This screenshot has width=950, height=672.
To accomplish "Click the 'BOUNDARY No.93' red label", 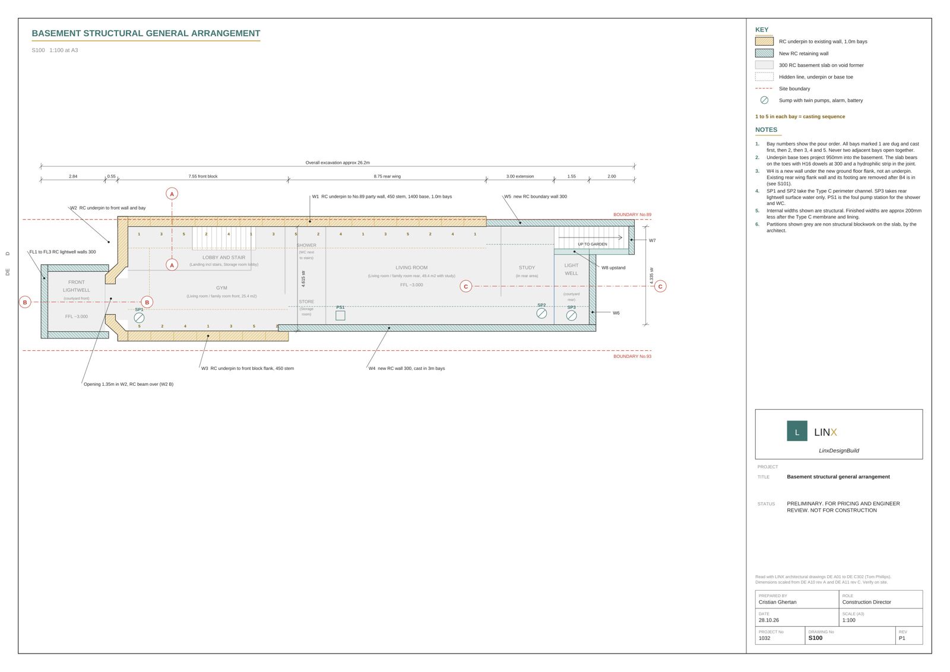I will point(632,356).
